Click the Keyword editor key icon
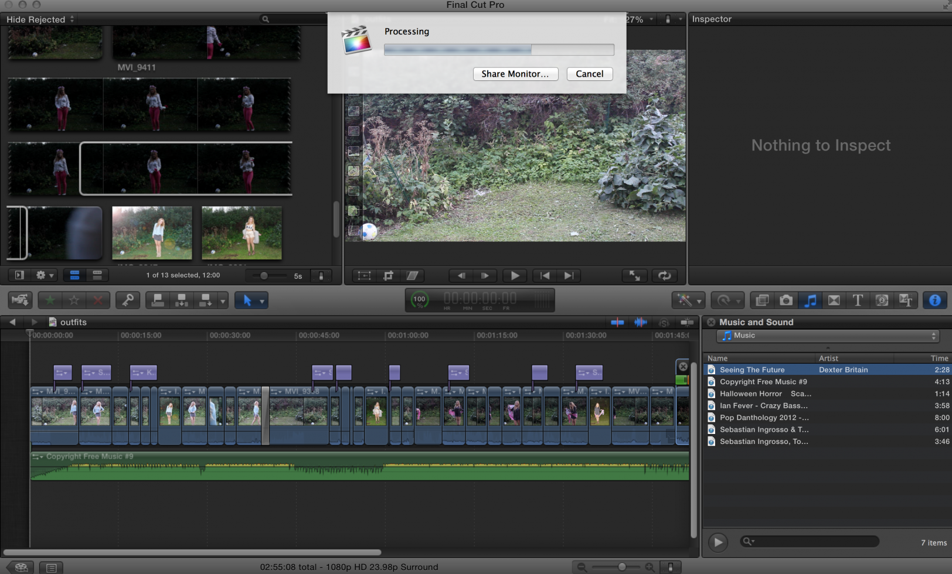This screenshot has height=574, width=952. (127, 300)
